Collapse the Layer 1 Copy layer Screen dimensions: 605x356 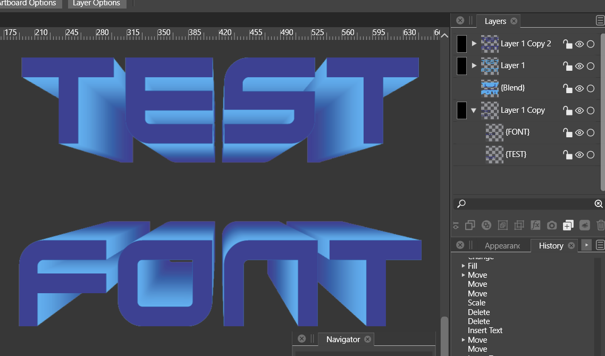(x=474, y=110)
